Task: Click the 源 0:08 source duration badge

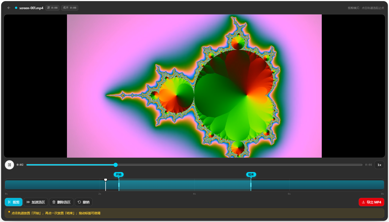Action: (53, 8)
